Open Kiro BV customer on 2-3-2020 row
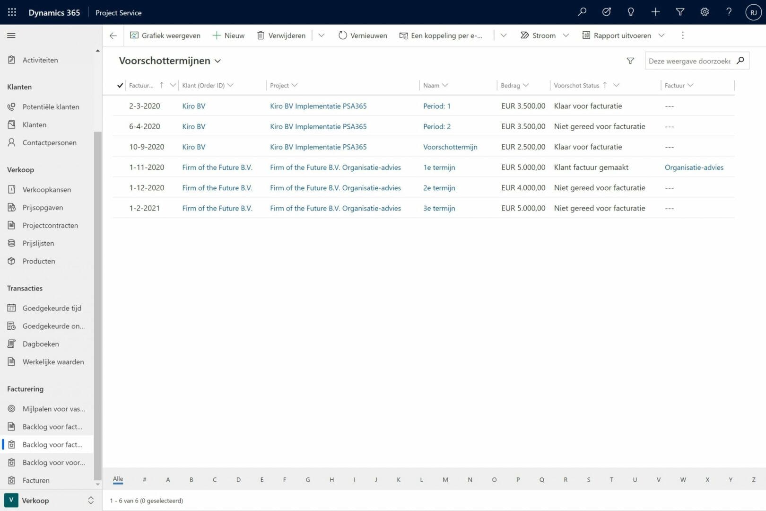 pos(194,106)
